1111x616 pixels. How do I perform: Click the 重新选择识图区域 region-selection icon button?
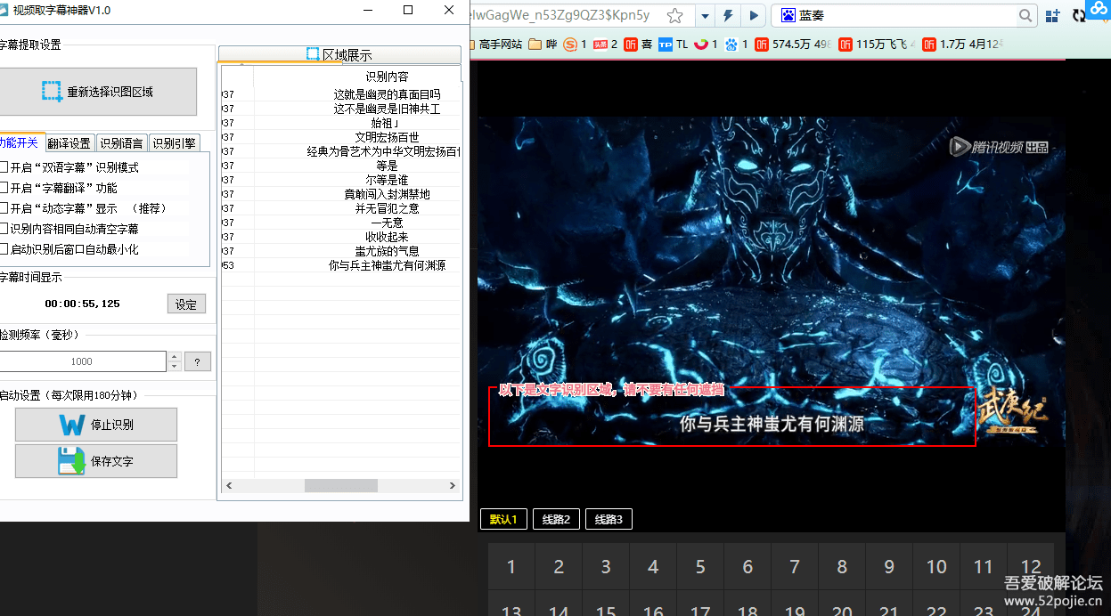click(52, 91)
